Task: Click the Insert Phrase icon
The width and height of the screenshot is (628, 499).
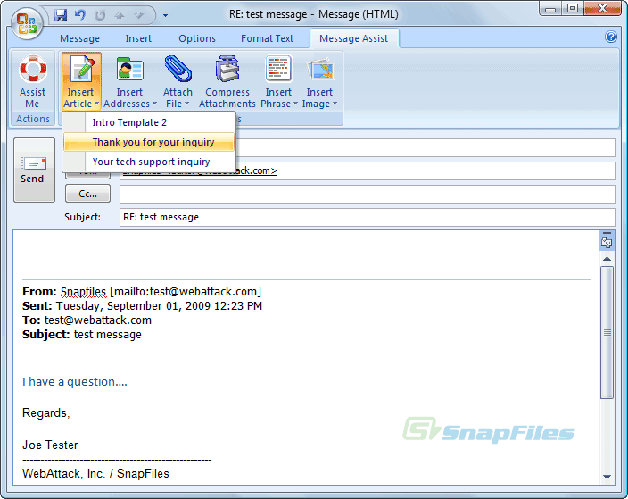Action: pos(278,69)
